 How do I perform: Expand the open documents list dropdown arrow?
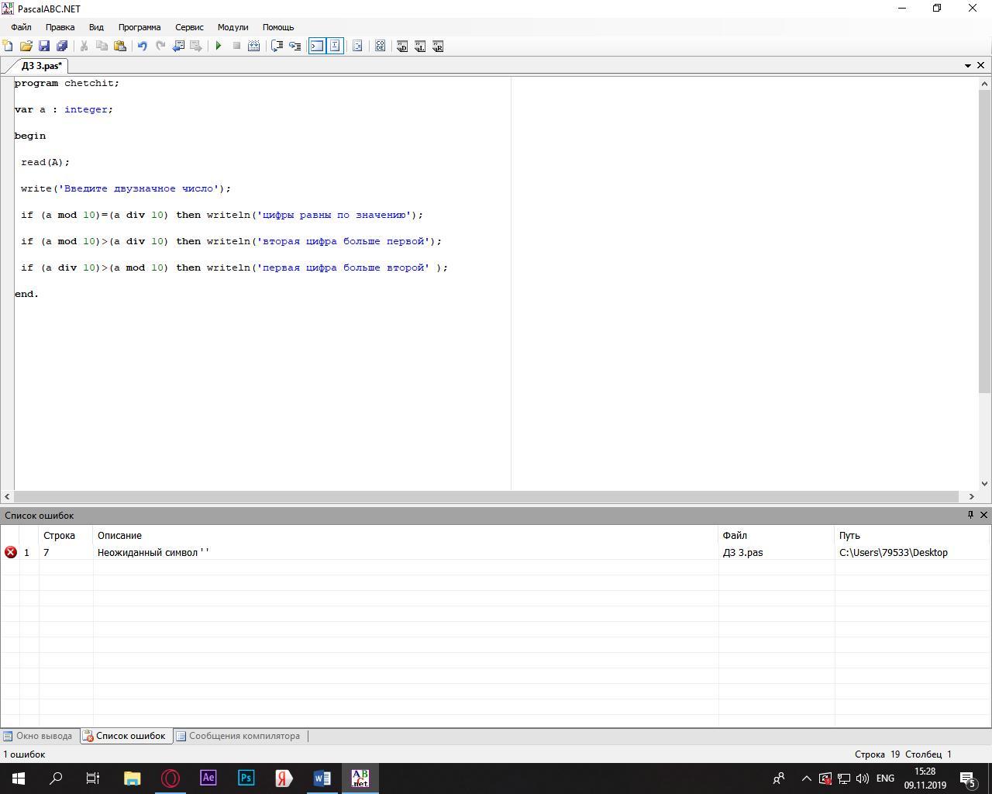[x=968, y=66]
